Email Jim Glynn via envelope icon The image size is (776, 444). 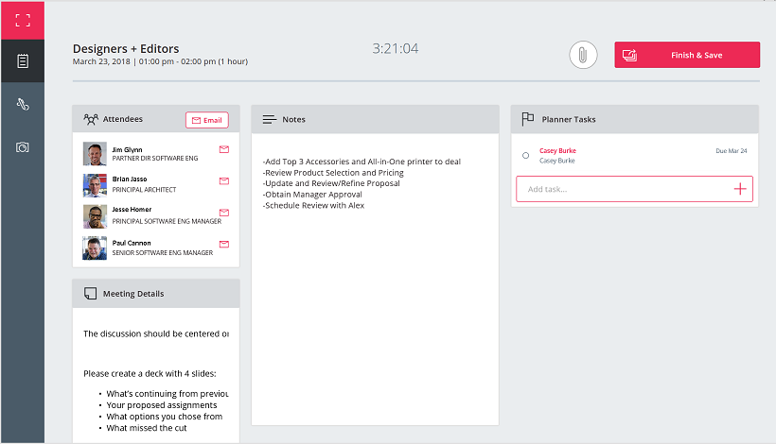coord(224,149)
